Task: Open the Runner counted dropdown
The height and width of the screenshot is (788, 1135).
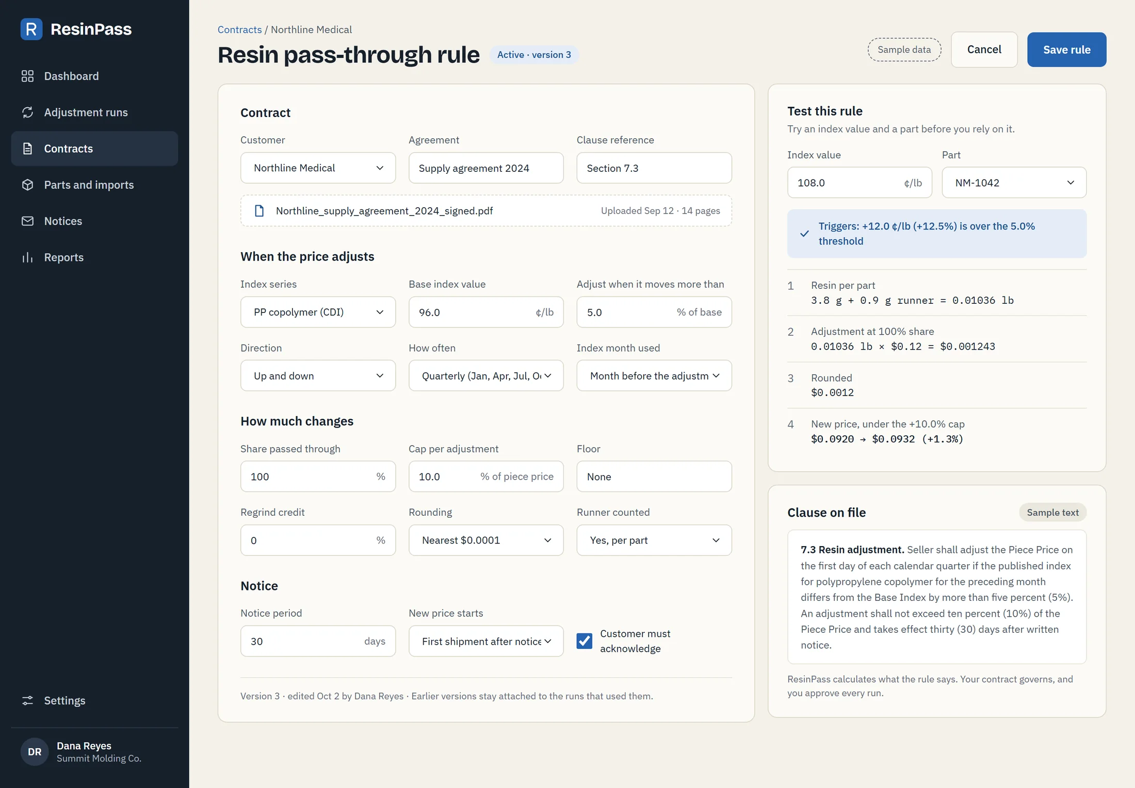Action: tap(654, 540)
